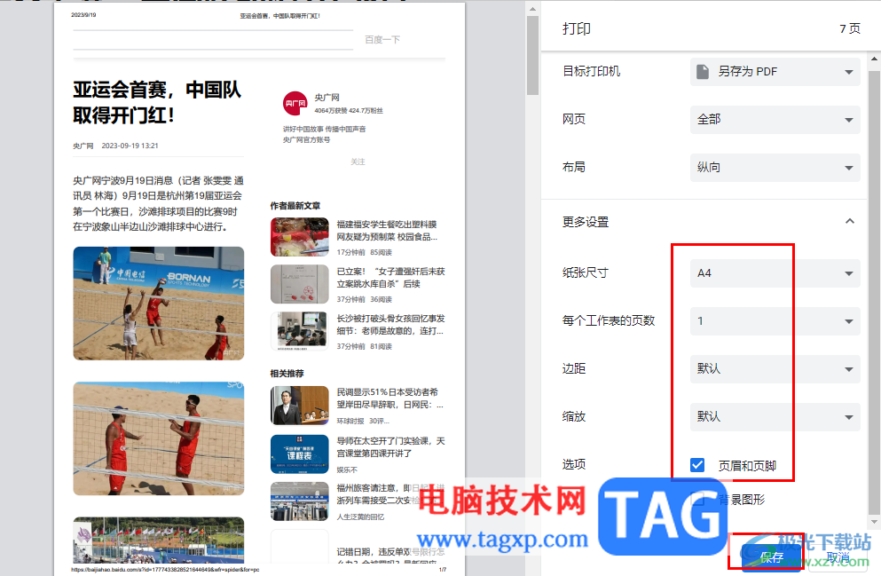Viewport: 881px width, 576px height.
Task: Click the article title 已立案 女子遭强奸后未获
Action: coord(390,278)
